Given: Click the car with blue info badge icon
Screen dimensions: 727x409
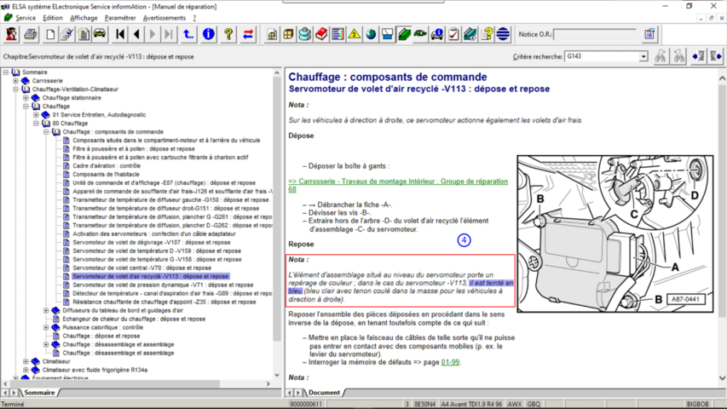Looking at the screenshot, I should pyautogui.click(x=436, y=34).
